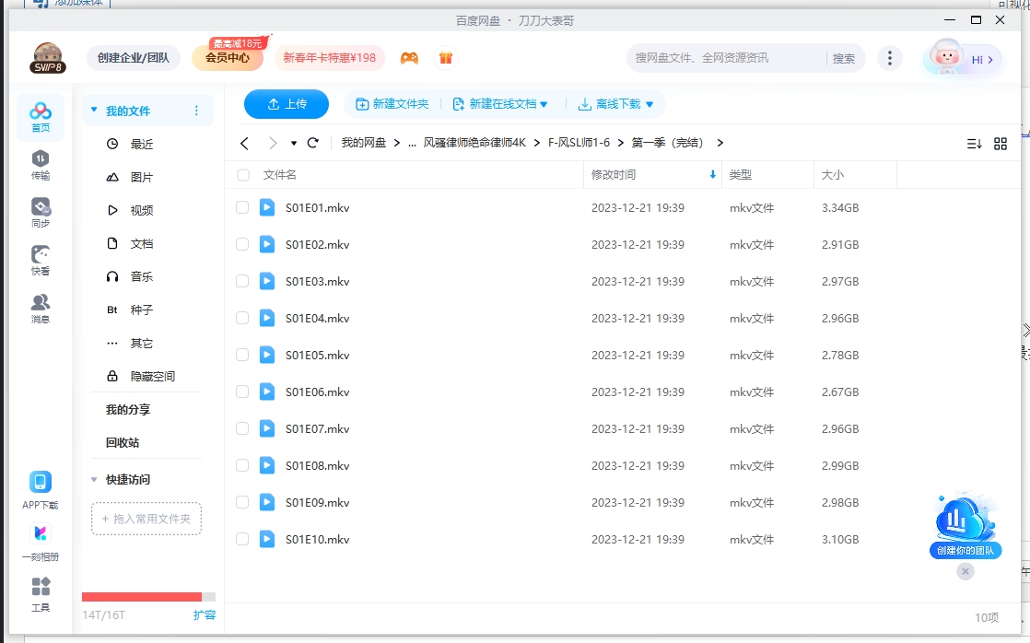Open the 同步 sync icon in sidebar
This screenshot has width=1030, height=643.
41,212
